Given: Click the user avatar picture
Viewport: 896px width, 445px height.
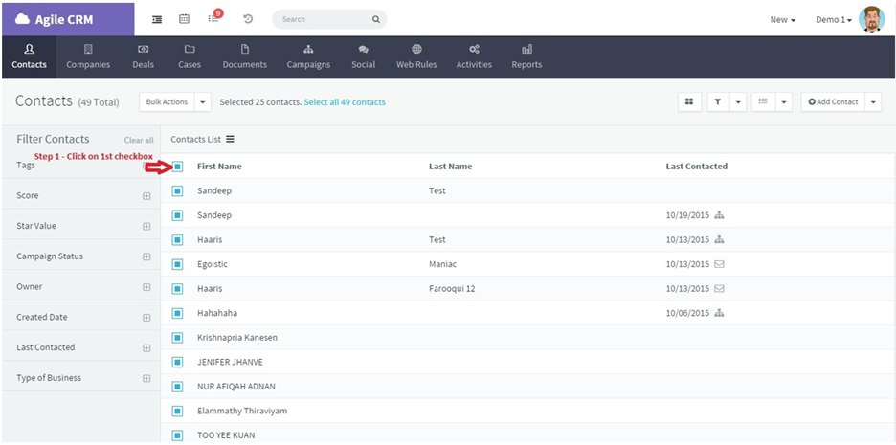Looking at the screenshot, I should [871, 19].
